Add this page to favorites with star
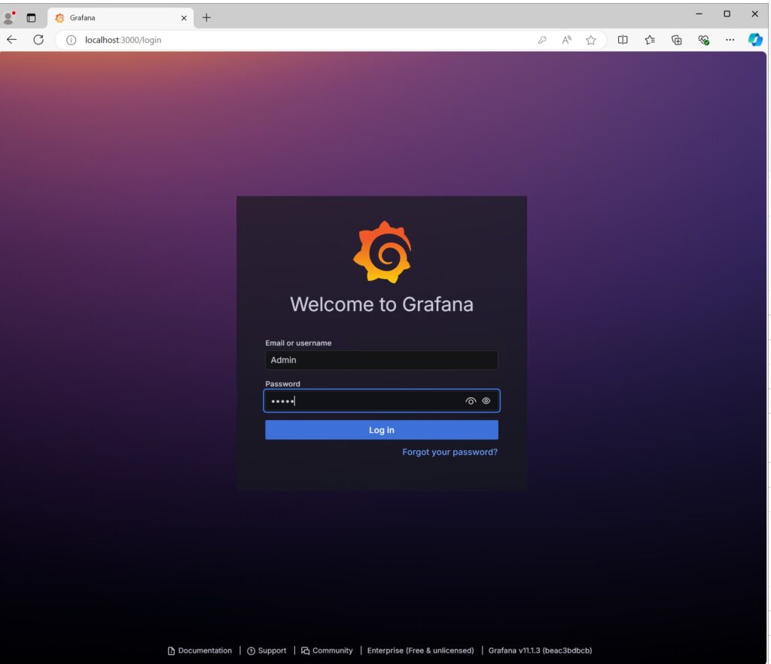The image size is (771, 664). pos(591,40)
